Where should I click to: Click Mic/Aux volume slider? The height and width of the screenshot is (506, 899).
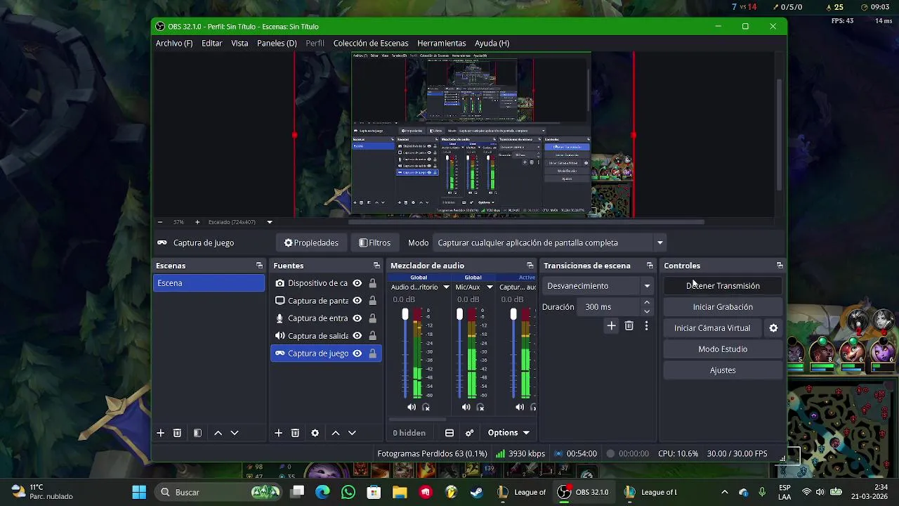(460, 353)
